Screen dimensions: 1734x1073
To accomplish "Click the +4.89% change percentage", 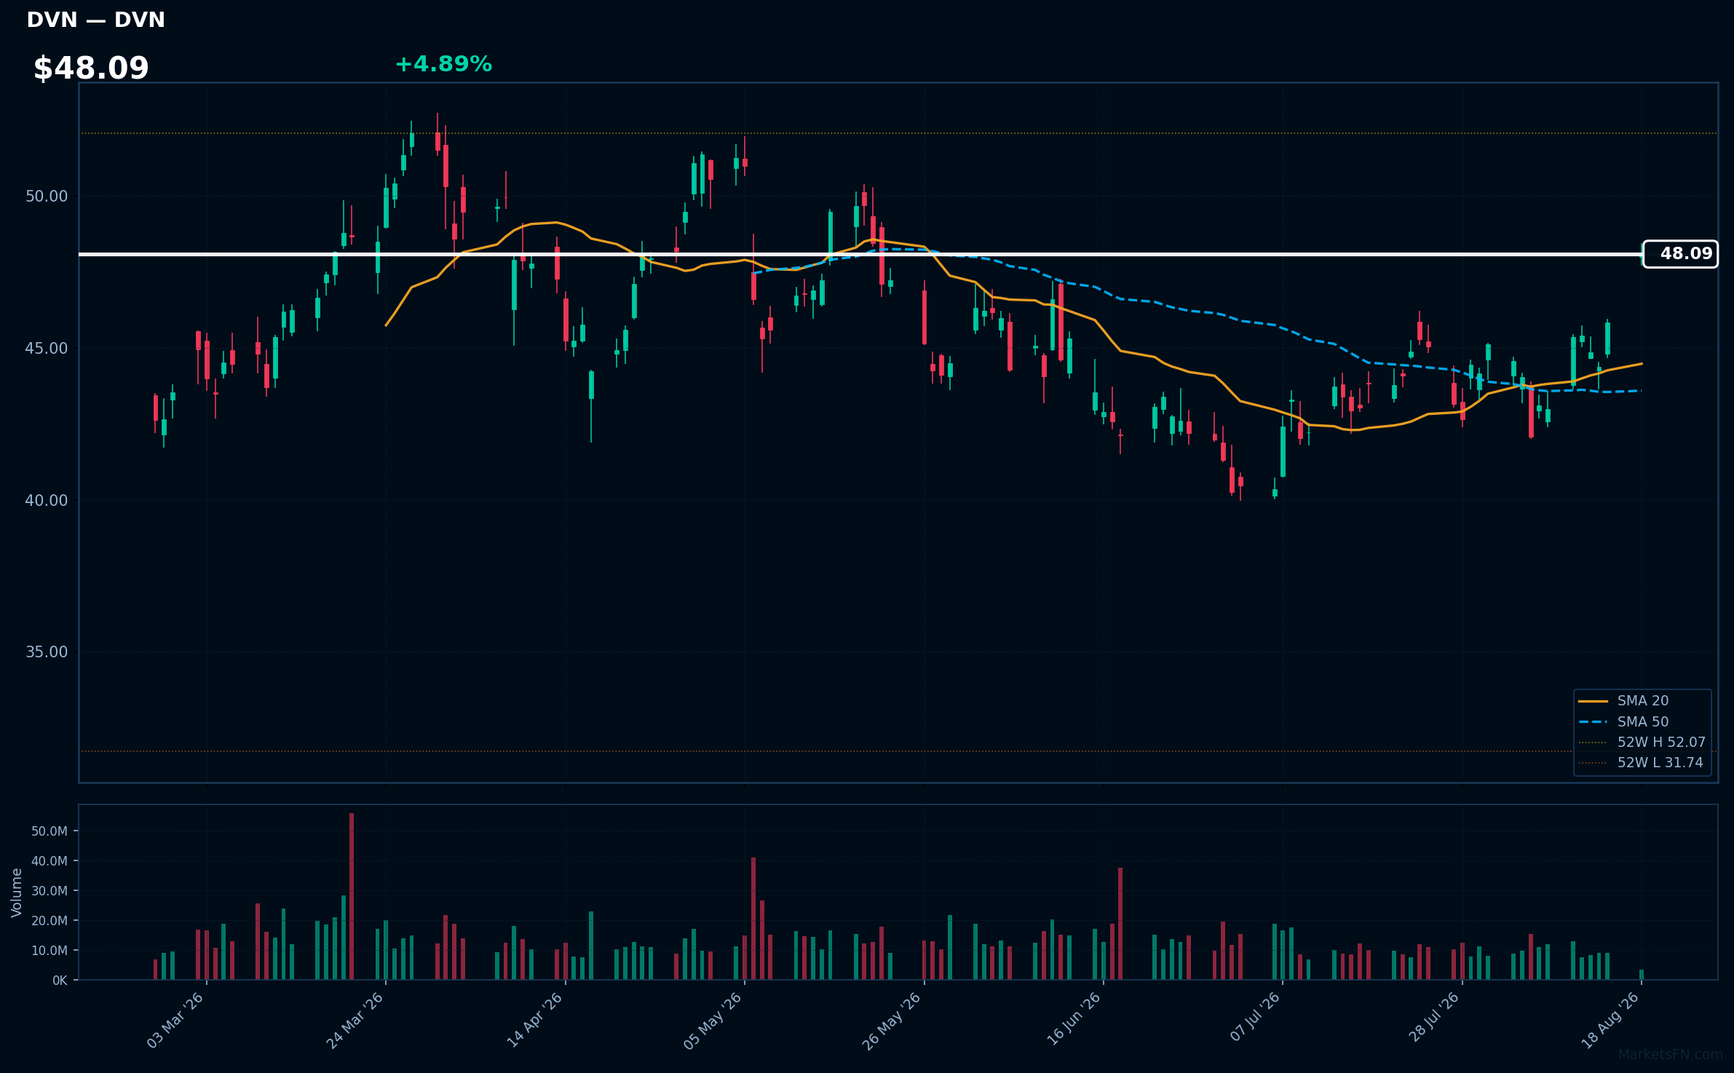I will click(443, 64).
